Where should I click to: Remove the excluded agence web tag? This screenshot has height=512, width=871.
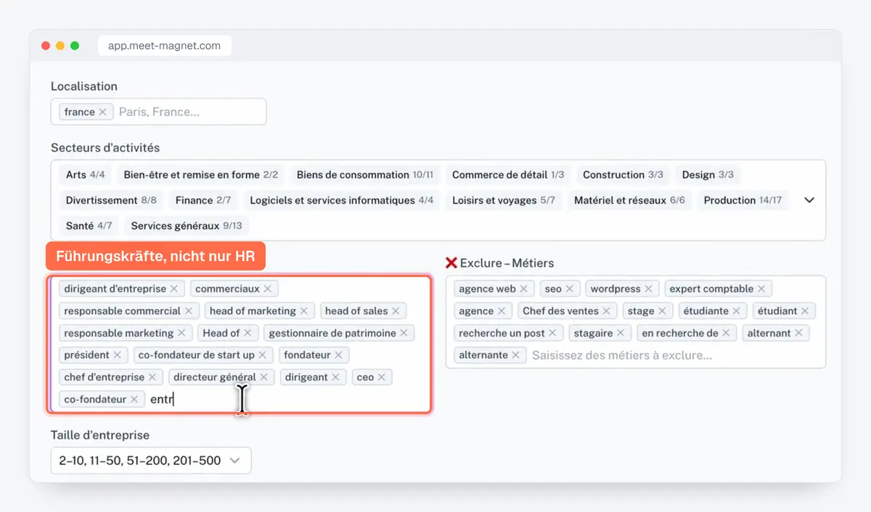[524, 289]
